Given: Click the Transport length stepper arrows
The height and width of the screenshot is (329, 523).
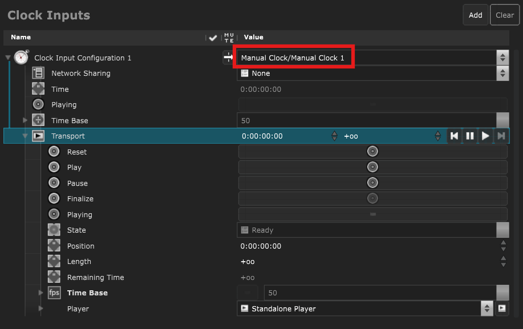Looking at the screenshot, I should click(438, 136).
